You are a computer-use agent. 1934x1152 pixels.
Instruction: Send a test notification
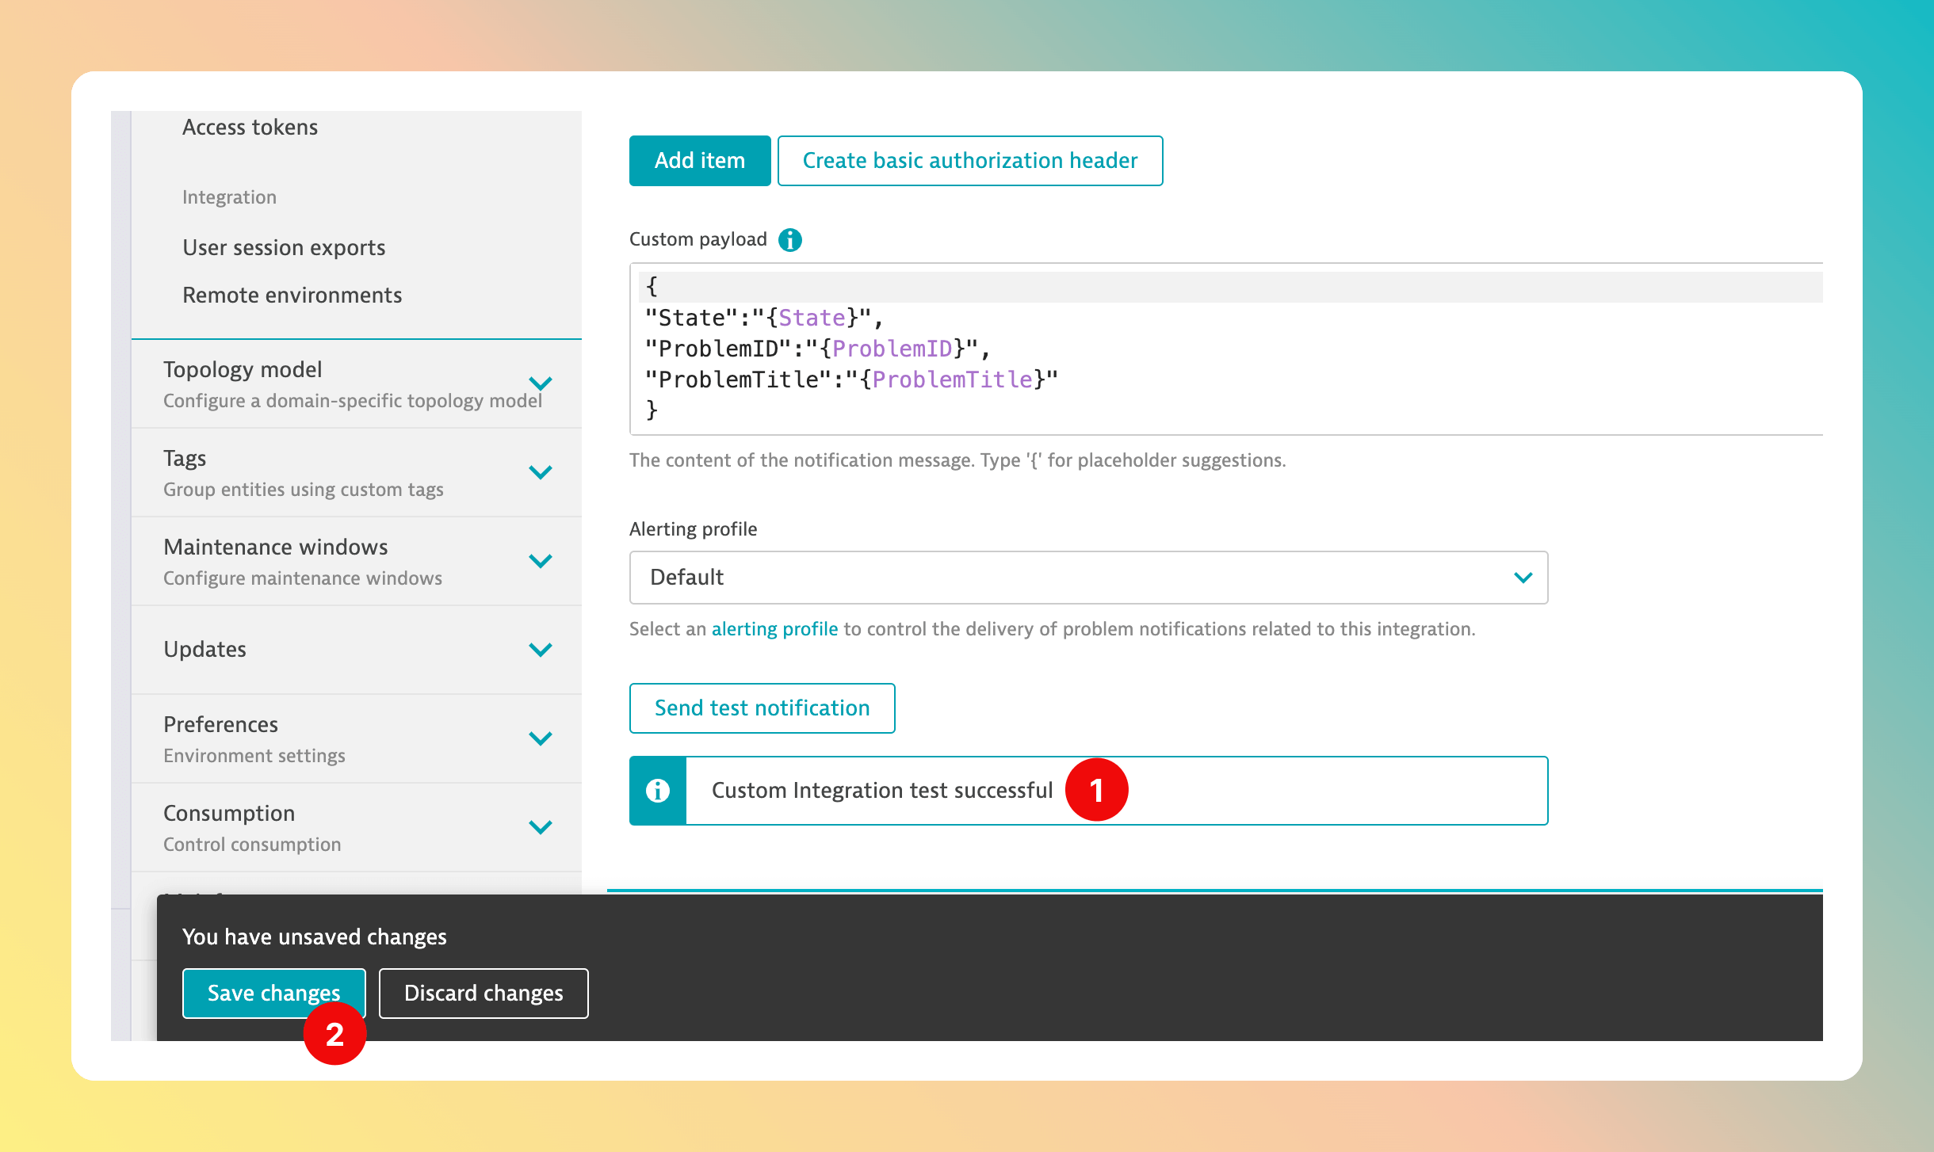(762, 708)
